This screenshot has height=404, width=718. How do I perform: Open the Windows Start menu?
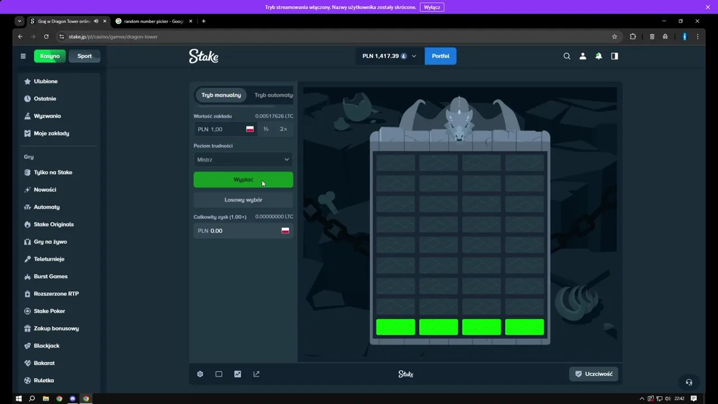19,398
